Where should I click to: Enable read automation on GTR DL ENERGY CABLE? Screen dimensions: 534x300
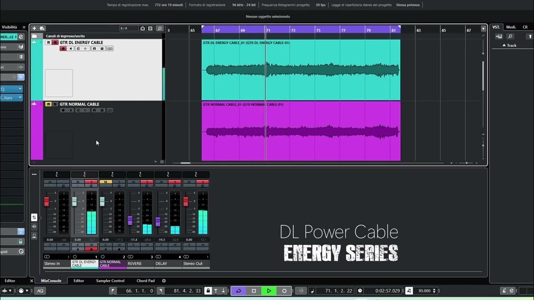tap(94, 49)
